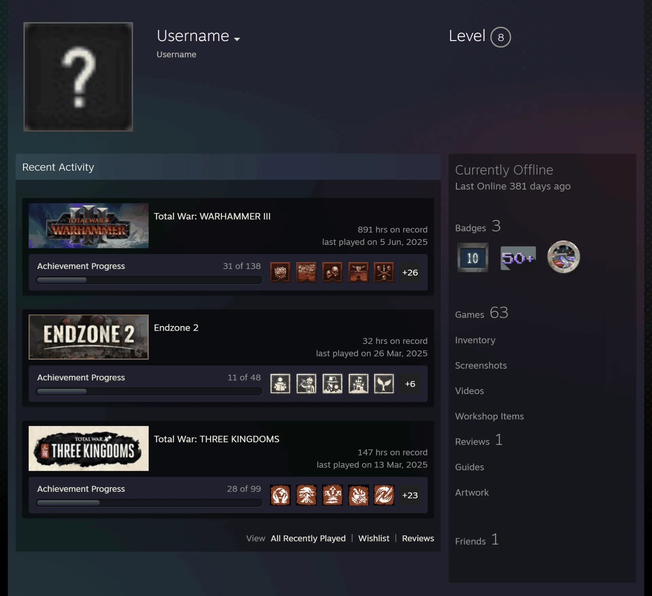Open the 50+ games collector badge
Image resolution: width=652 pixels, height=596 pixels.
click(x=518, y=258)
